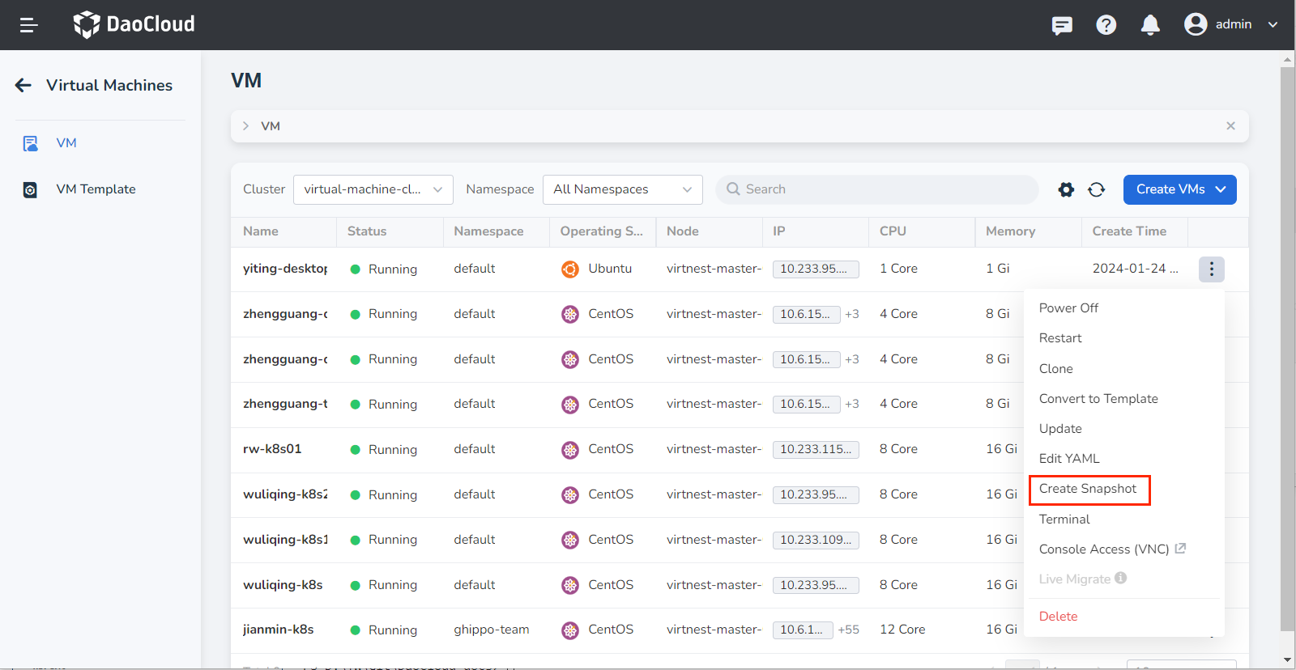Open the Cluster dropdown
1296x670 pixels.
click(373, 189)
